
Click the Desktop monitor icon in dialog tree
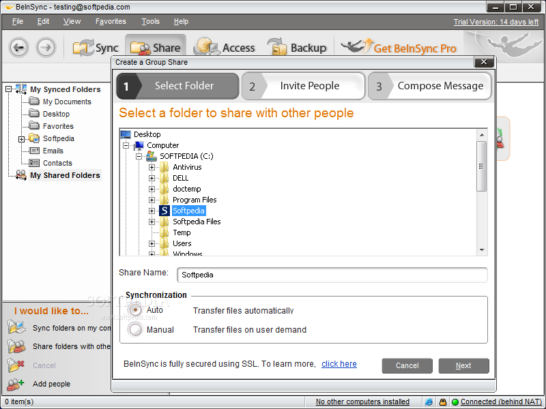tap(126, 134)
